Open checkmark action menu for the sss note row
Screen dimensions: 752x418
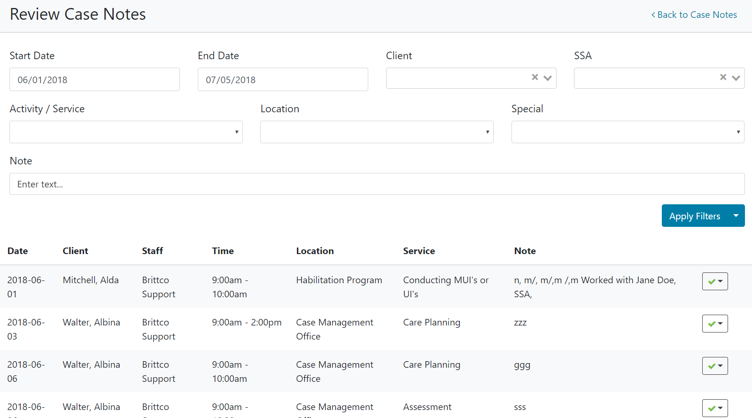(x=714, y=408)
